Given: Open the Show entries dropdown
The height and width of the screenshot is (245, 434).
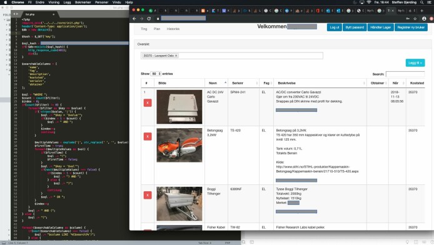Looking at the screenshot, I should click(156, 74).
